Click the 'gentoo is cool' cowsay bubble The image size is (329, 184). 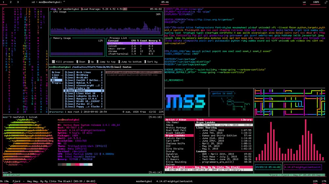(222, 93)
